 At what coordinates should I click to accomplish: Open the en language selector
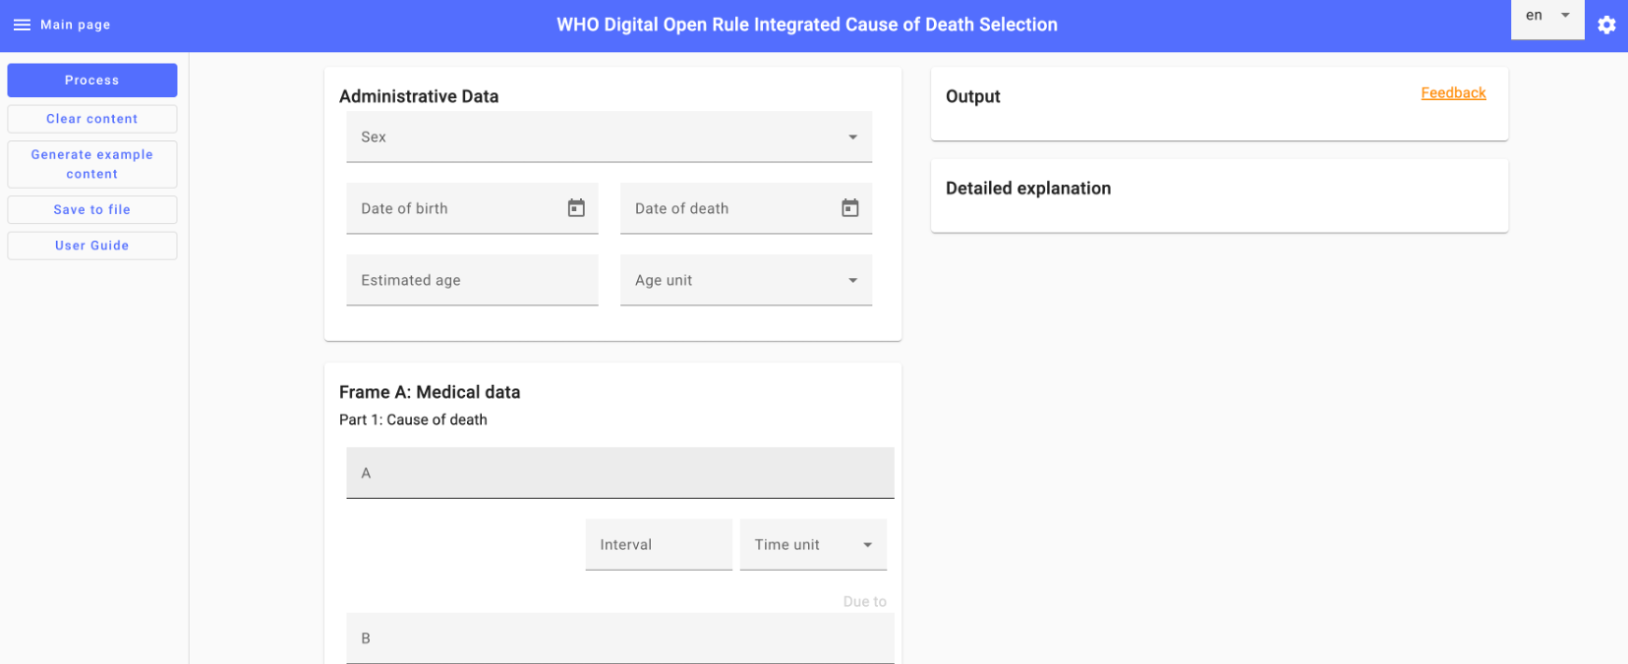tap(1547, 17)
